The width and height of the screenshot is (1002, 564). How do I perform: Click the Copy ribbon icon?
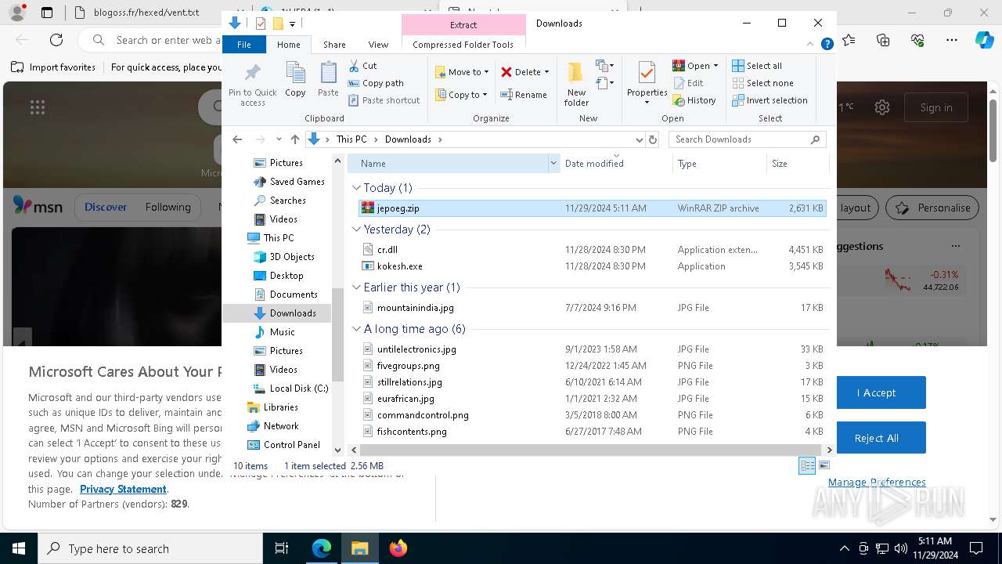[x=295, y=80]
